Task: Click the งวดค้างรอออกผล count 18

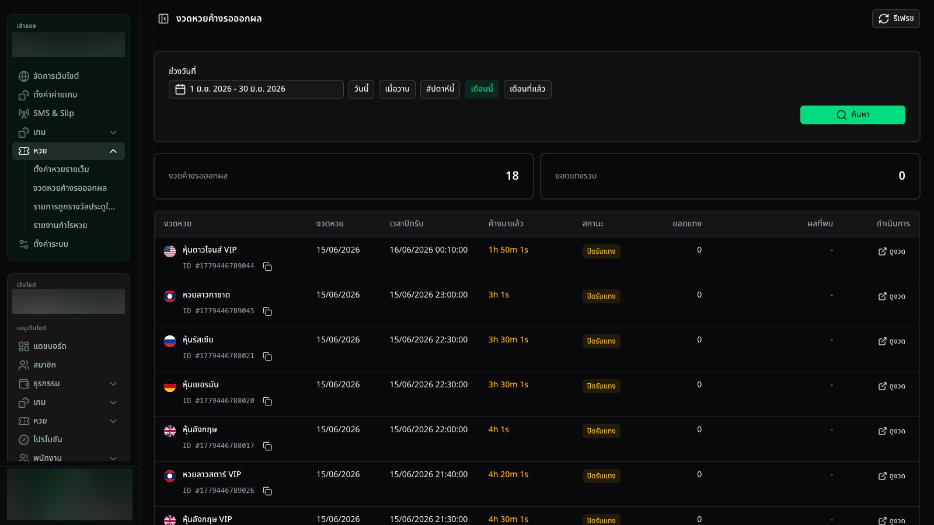Action: [x=512, y=176]
